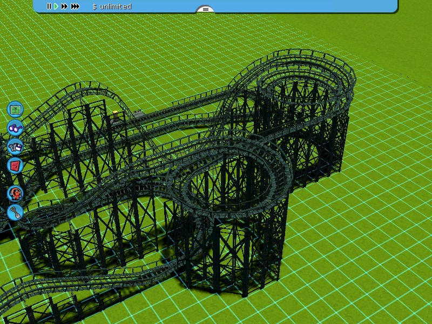
Task: Set game to normal play speed
Action: [x=56, y=6]
